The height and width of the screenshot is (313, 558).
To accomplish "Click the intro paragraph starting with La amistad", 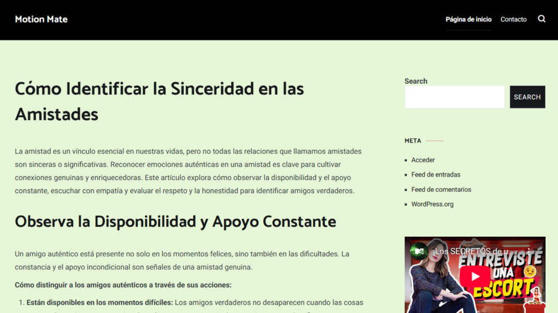I will click(188, 171).
